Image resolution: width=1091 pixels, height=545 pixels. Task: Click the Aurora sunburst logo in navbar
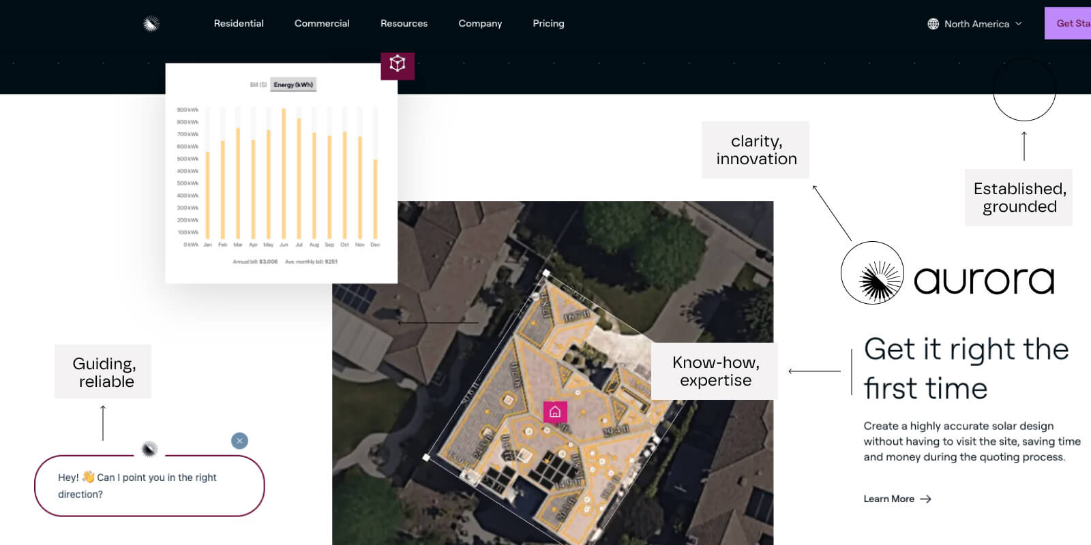pyautogui.click(x=151, y=24)
